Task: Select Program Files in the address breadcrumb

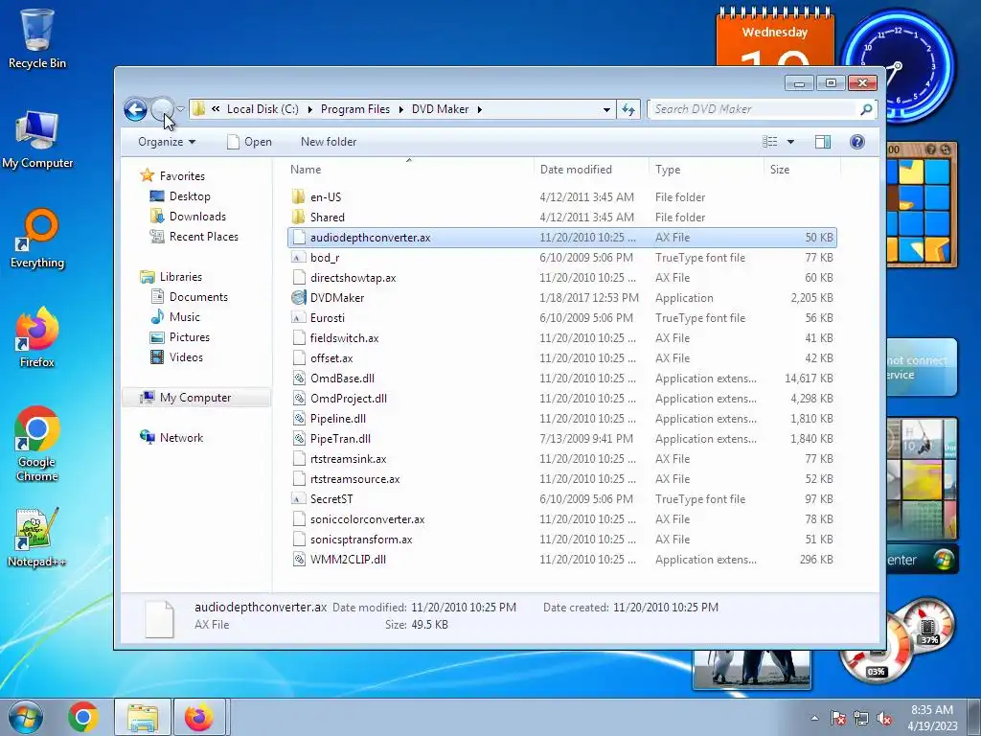Action: (355, 109)
